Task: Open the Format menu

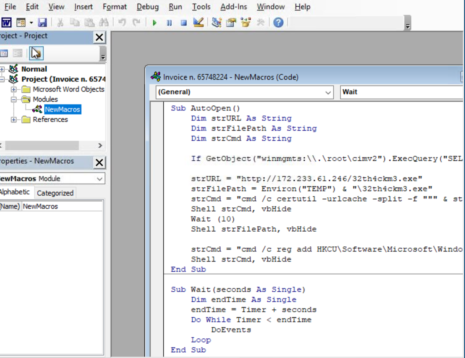Action: pyautogui.click(x=115, y=7)
